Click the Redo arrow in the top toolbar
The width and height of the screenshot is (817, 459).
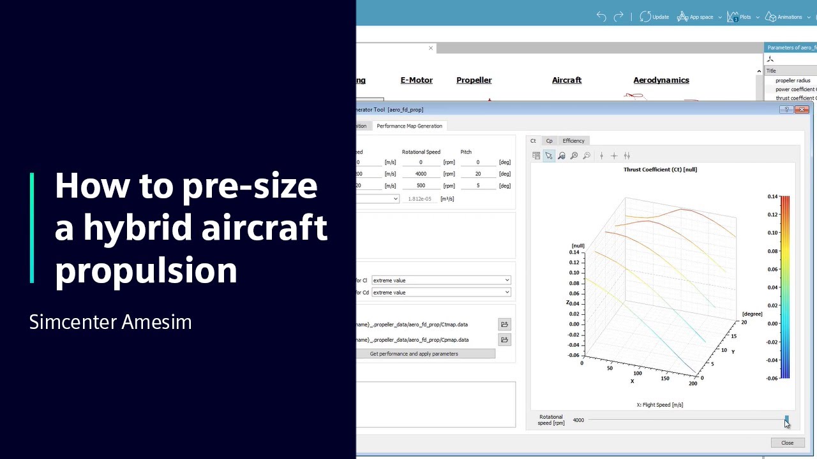pos(618,17)
